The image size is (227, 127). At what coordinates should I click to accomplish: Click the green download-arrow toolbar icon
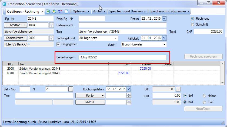[x=48, y=12]
